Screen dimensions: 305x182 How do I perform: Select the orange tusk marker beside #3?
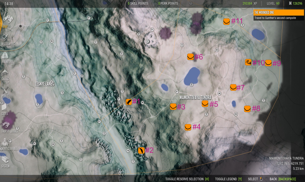[x=173, y=107]
